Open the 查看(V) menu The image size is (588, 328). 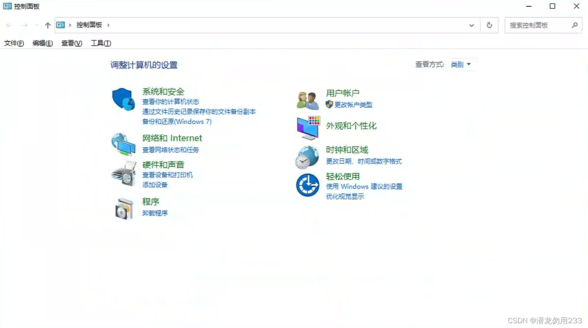click(x=71, y=43)
